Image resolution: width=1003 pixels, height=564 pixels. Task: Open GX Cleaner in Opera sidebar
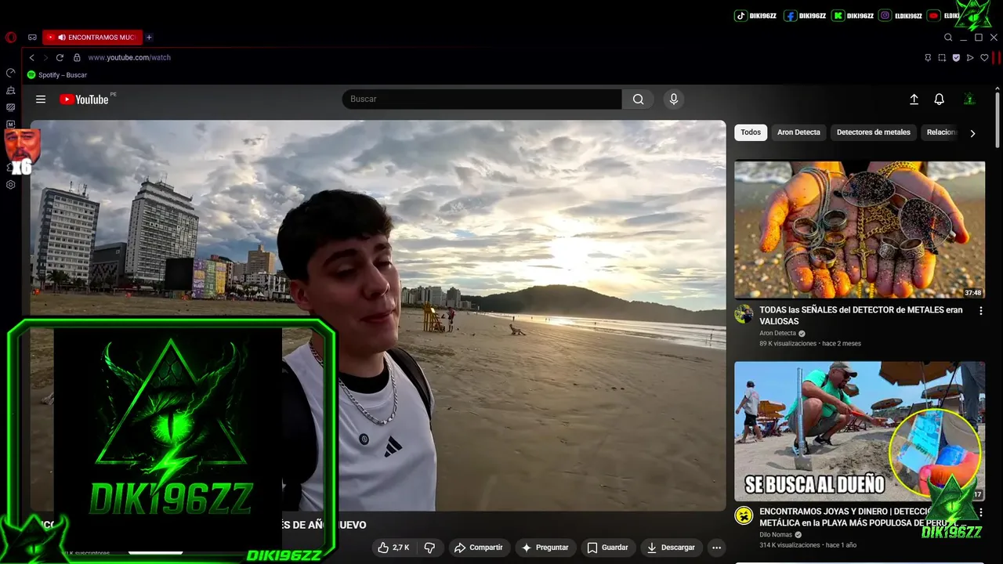(11, 90)
